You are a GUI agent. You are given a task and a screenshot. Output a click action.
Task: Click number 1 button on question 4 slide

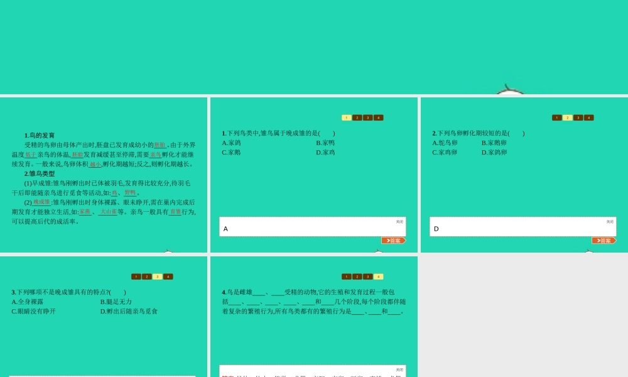pyautogui.click(x=347, y=277)
